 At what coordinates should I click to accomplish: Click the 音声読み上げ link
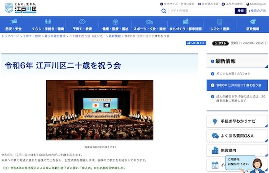[210, 4]
